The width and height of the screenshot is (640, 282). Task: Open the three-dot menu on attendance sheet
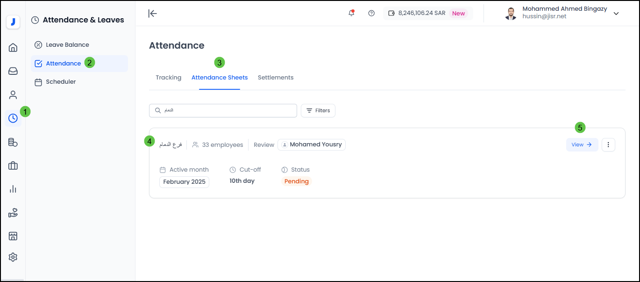[x=608, y=145]
